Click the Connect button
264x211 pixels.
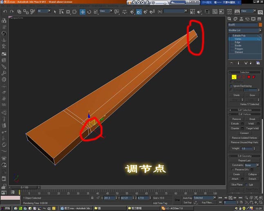coord(244,133)
